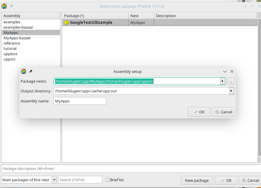Collapse Assembly setup dialog using chevron icon

(225, 71)
